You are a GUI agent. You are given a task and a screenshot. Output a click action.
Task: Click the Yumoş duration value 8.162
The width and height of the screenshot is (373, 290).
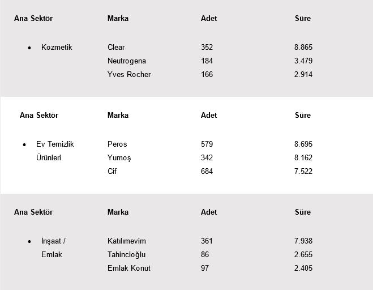pyautogui.click(x=303, y=157)
